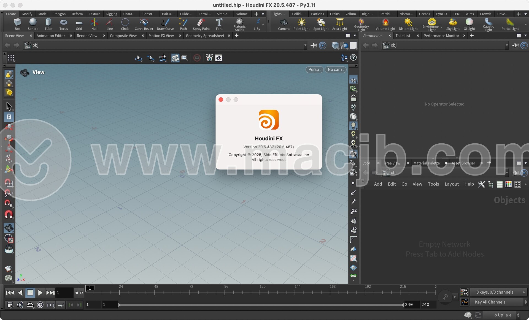Click frame 120 on the timeline
The image size is (529, 320).
tap(260, 292)
